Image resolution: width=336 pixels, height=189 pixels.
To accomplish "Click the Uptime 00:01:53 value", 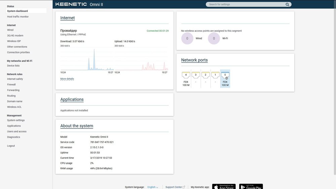I will [x=95, y=153].
